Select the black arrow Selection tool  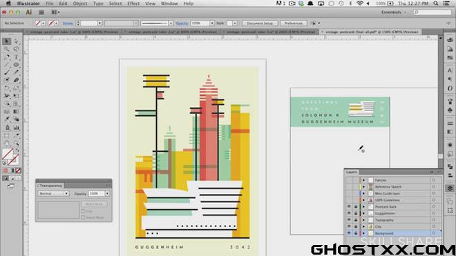tap(6, 41)
